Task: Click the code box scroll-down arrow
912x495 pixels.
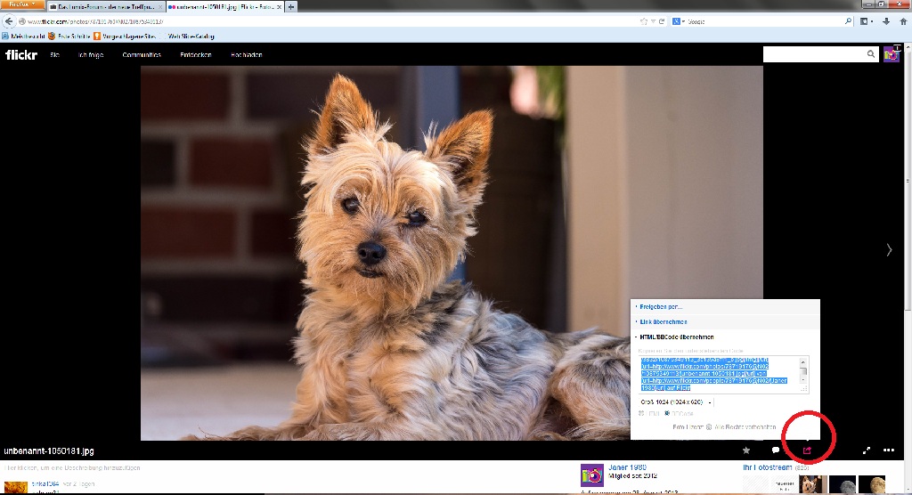Action: pos(803,380)
